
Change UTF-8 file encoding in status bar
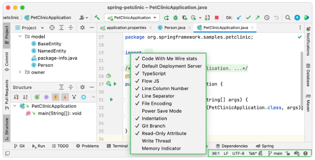pos(238,153)
